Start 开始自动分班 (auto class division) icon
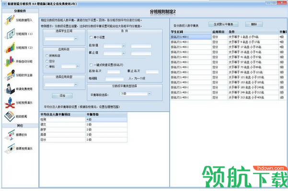 10,61
